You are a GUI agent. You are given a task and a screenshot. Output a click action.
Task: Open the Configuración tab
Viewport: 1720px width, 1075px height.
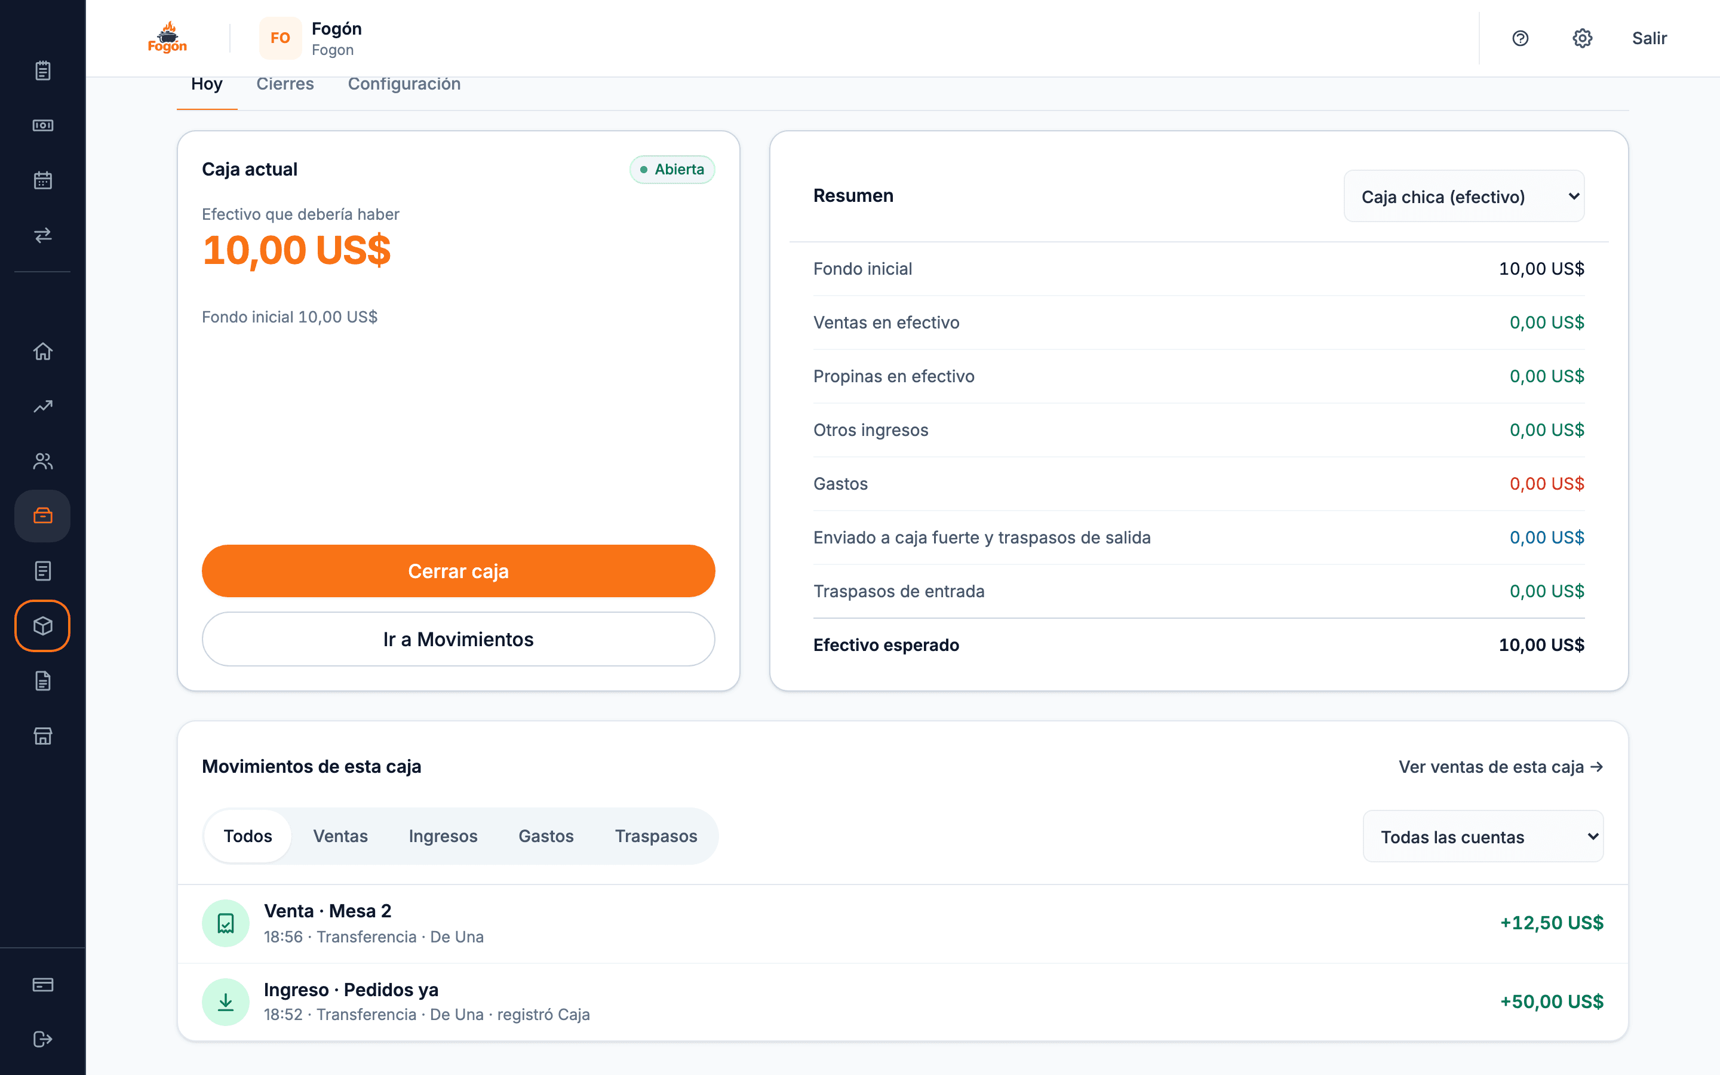[x=404, y=84]
